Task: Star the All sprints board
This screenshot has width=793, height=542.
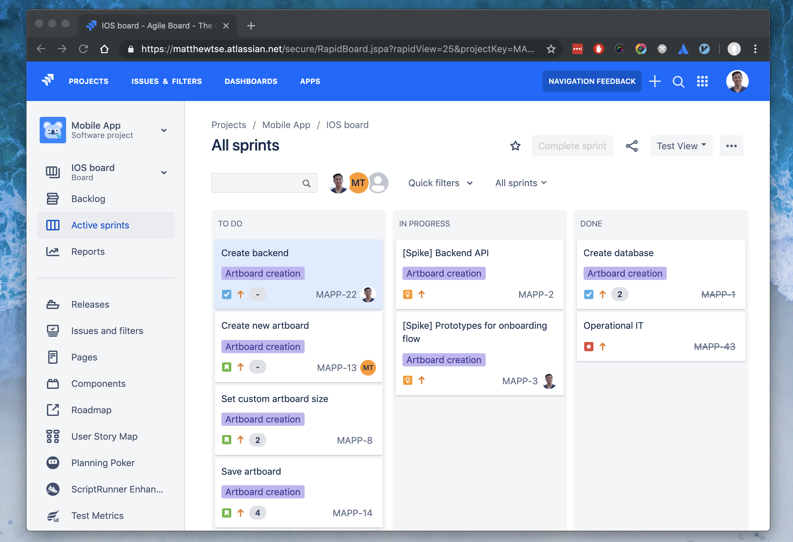Action: click(x=515, y=146)
